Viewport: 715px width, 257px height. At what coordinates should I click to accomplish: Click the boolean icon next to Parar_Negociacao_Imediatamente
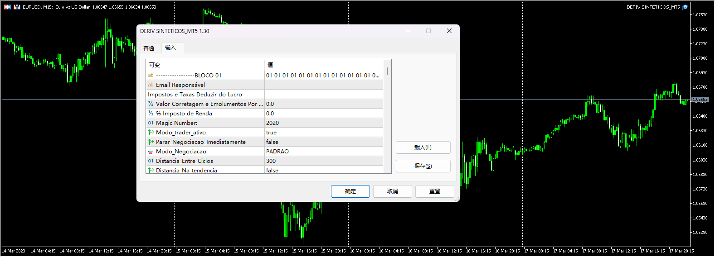tap(151, 142)
